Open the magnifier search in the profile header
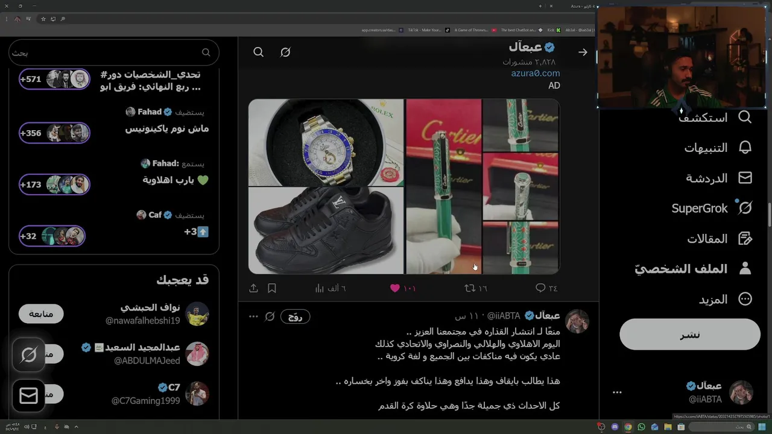Screen dimensions: 772x434 point(258,52)
